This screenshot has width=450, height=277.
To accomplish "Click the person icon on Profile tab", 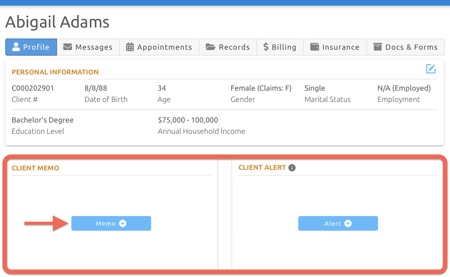I will [x=16, y=47].
